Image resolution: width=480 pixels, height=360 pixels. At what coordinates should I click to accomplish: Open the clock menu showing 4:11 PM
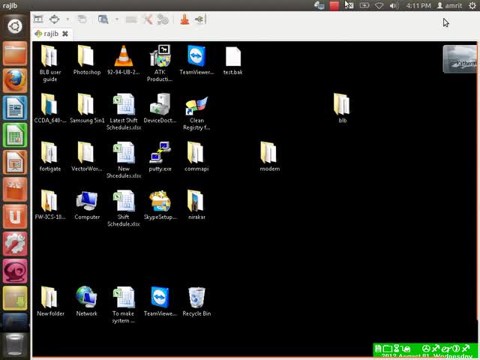point(418,5)
